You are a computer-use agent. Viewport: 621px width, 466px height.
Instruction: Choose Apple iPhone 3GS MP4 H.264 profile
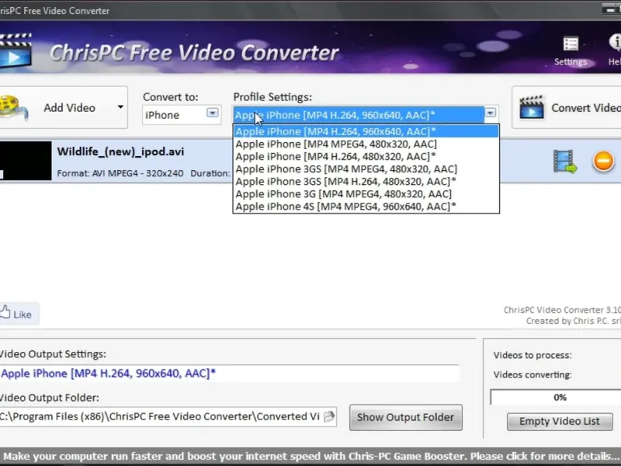point(366,182)
